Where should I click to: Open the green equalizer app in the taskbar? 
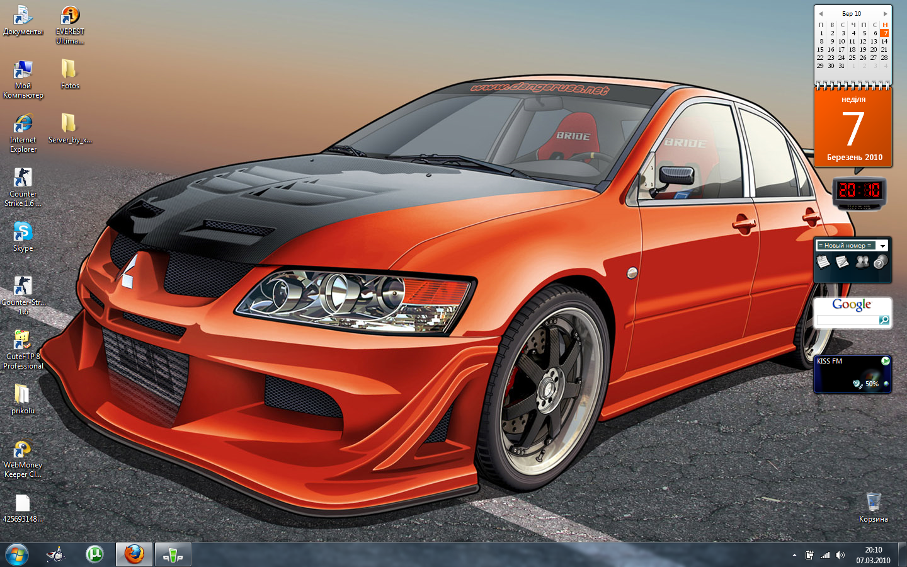[173, 555]
